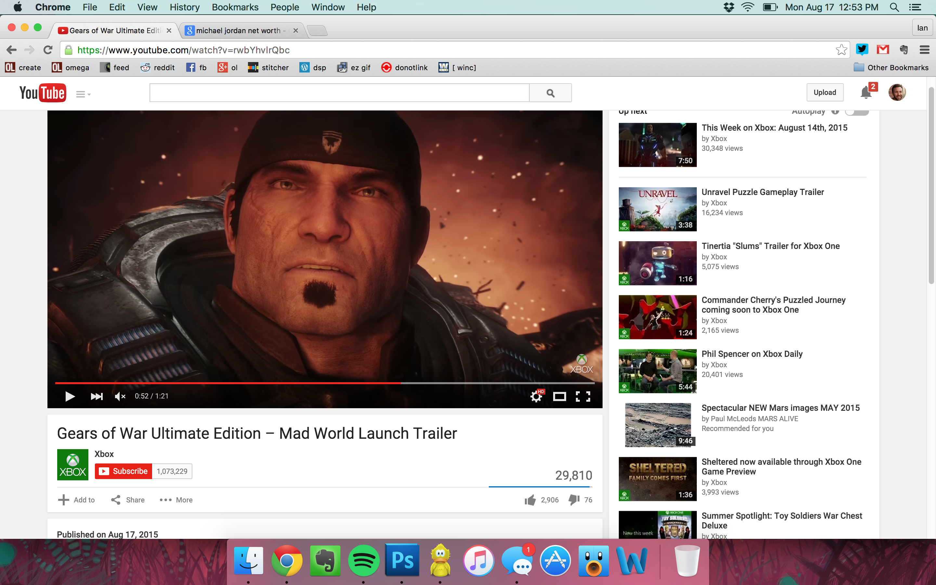Viewport: 936px width, 585px height.
Task: Subscribe to Xbox channel
Action: pyautogui.click(x=123, y=471)
